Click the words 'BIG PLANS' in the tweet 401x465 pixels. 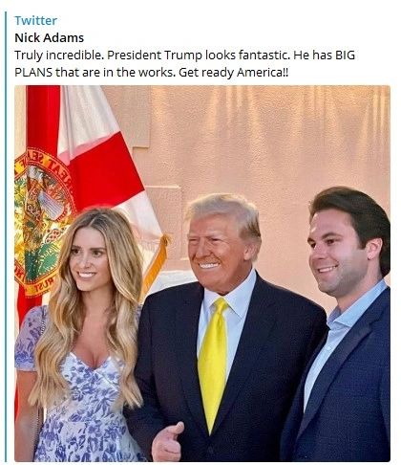pyautogui.click(x=184, y=64)
